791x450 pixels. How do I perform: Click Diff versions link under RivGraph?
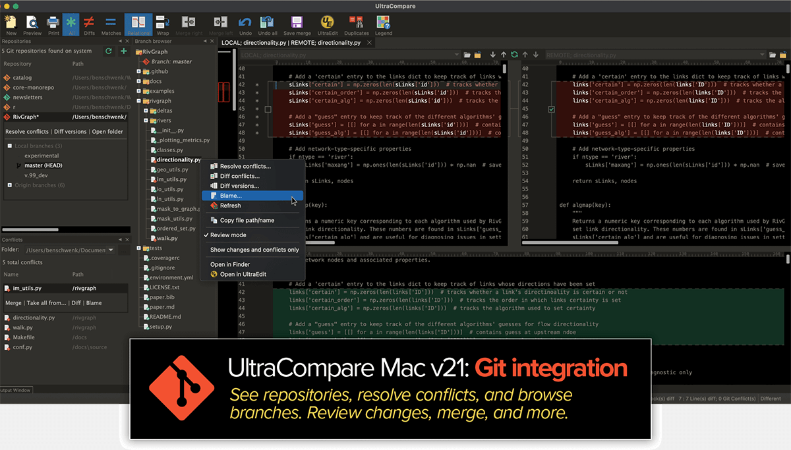pos(71,131)
